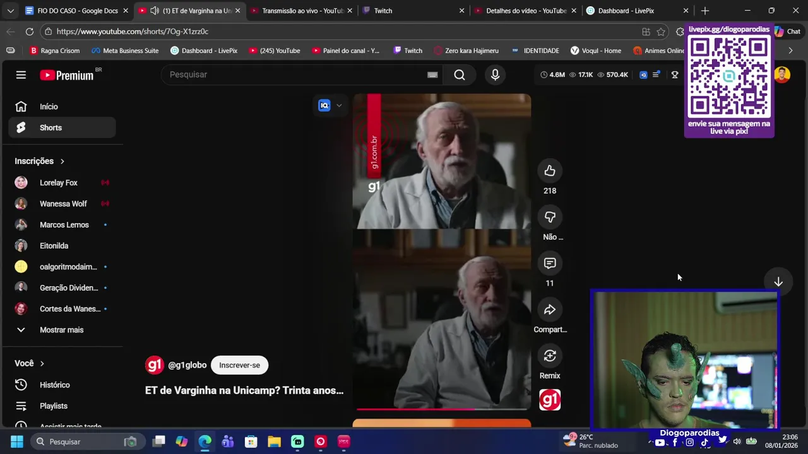Open on-screen keyboard icon in search box
The width and height of the screenshot is (808, 454).
(x=432, y=75)
